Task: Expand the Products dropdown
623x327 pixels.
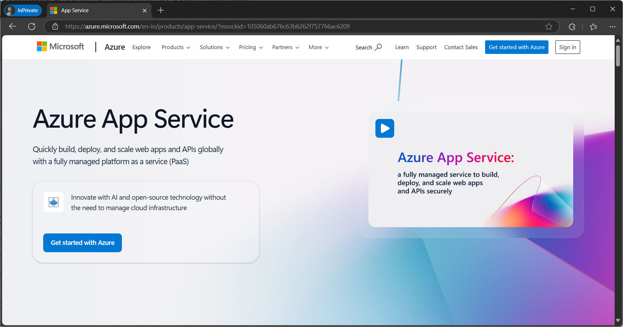Action: (x=176, y=47)
